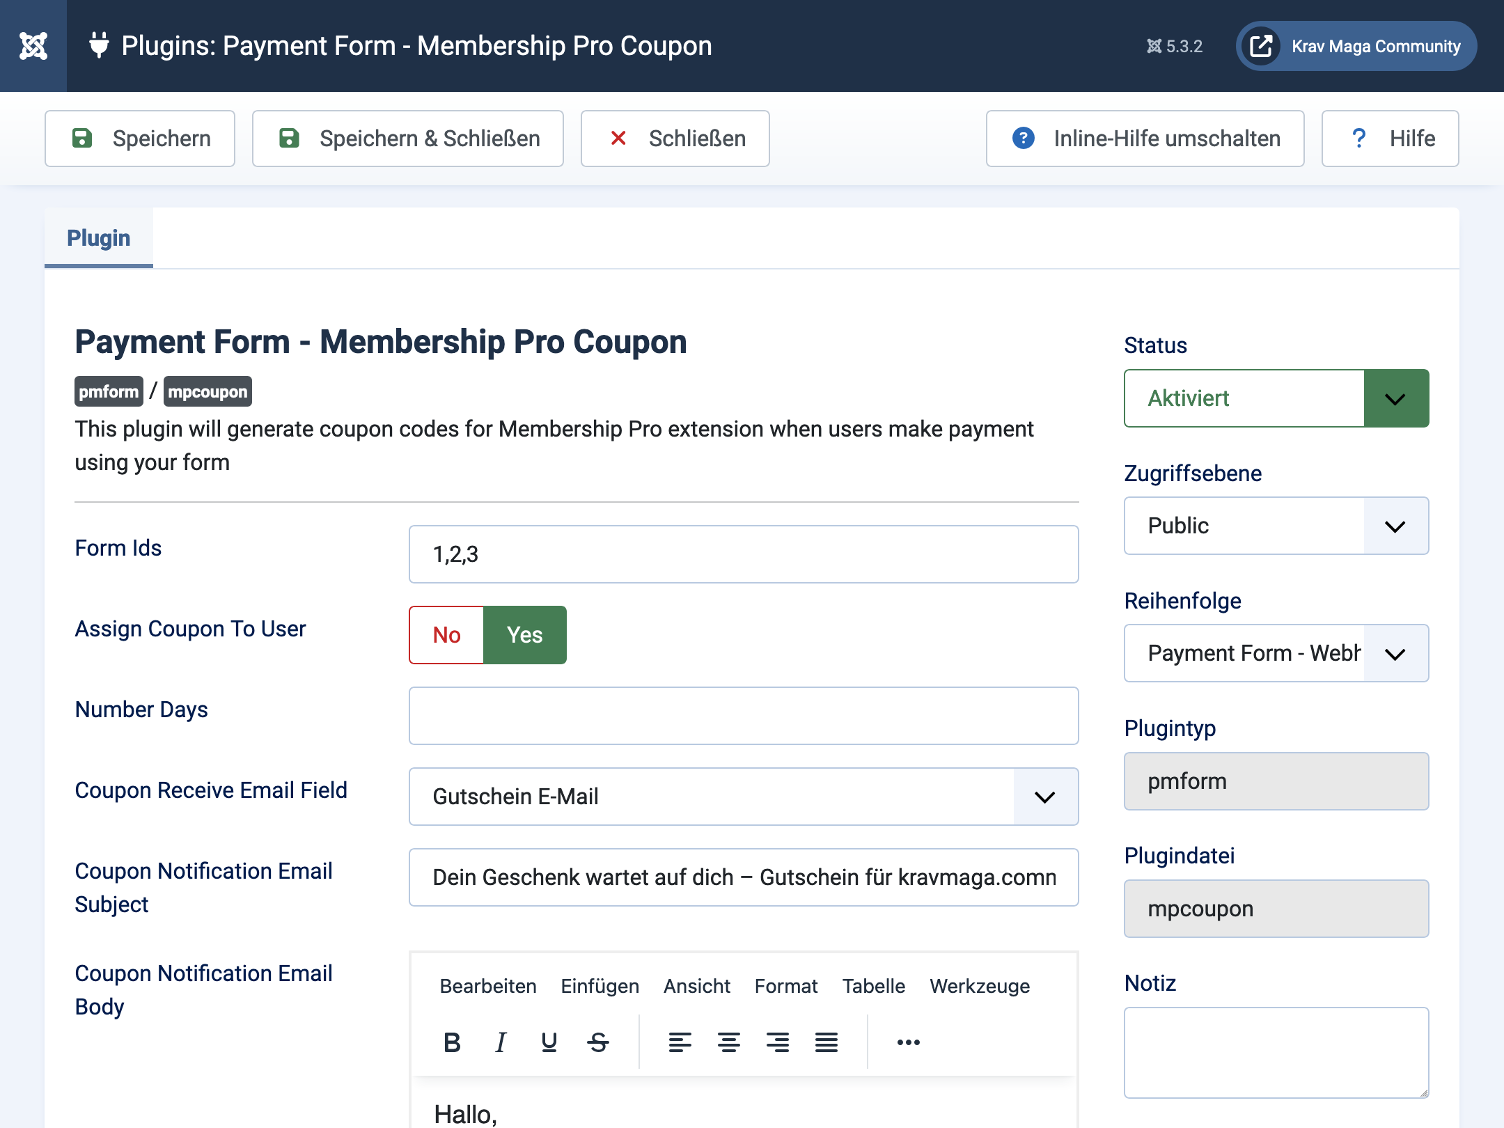Click the Plugintyp pmform field
This screenshot has height=1128, width=1504.
[1276, 781]
